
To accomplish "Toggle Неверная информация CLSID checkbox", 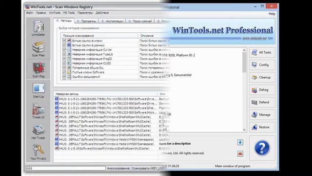I will point(64,63).
